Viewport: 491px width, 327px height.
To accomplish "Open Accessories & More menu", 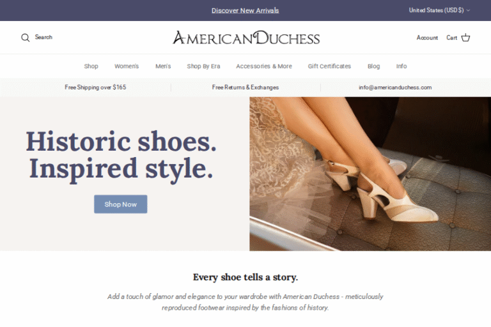I will 264,66.
